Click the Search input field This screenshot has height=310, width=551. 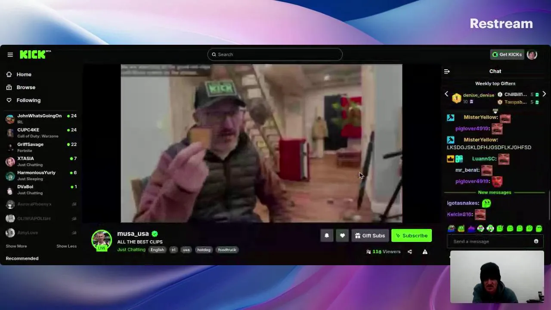click(275, 54)
